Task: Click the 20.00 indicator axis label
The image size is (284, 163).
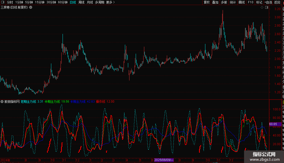Action: pyautogui.click(x=276, y=144)
